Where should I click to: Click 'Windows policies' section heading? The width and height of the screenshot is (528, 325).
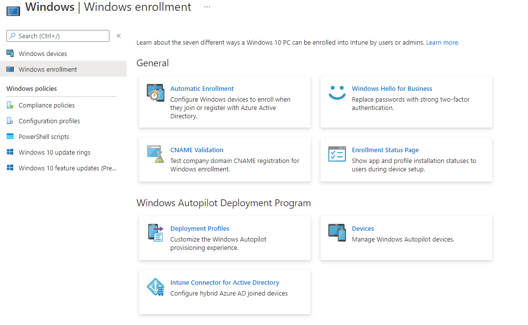tap(32, 88)
